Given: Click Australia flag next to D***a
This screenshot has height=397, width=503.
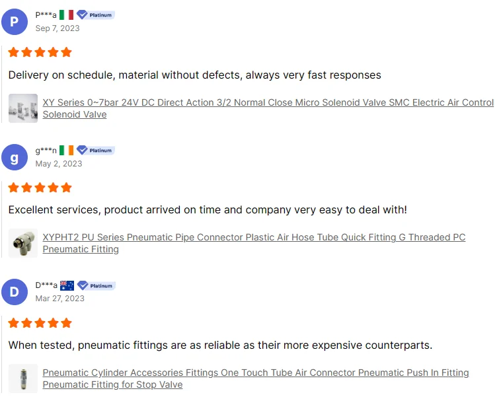Looking at the screenshot, I should pyautogui.click(x=67, y=285).
